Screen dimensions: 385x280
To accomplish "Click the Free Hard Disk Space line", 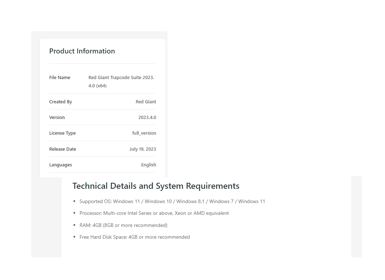I will pyautogui.click(x=134, y=237).
